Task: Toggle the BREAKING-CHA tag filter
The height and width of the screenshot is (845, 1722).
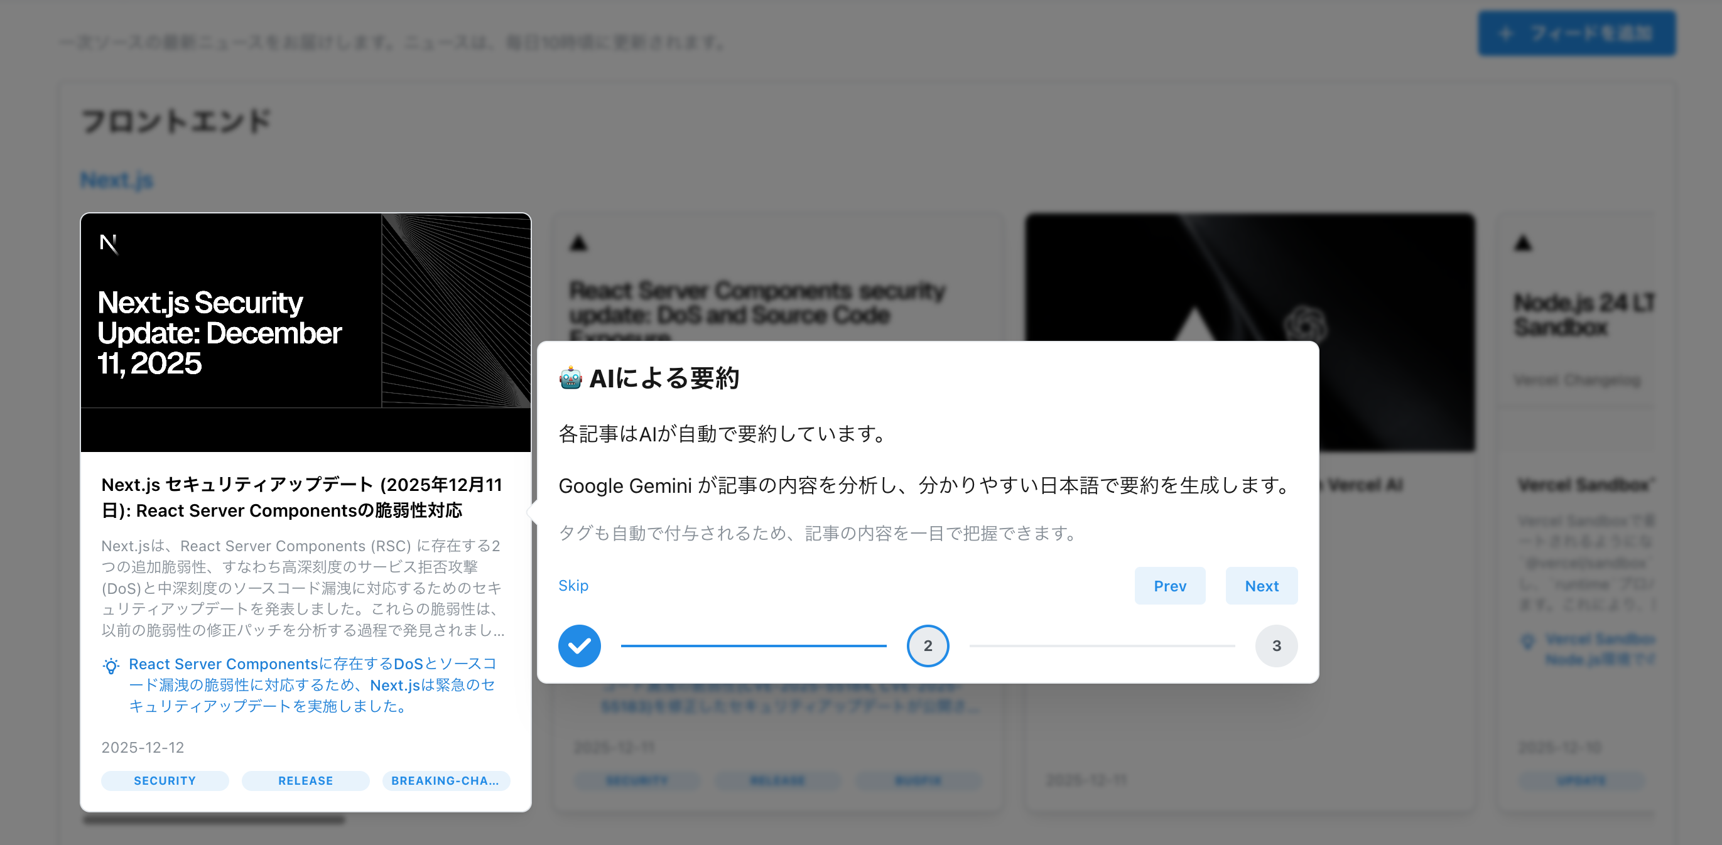Action: pyautogui.click(x=446, y=780)
